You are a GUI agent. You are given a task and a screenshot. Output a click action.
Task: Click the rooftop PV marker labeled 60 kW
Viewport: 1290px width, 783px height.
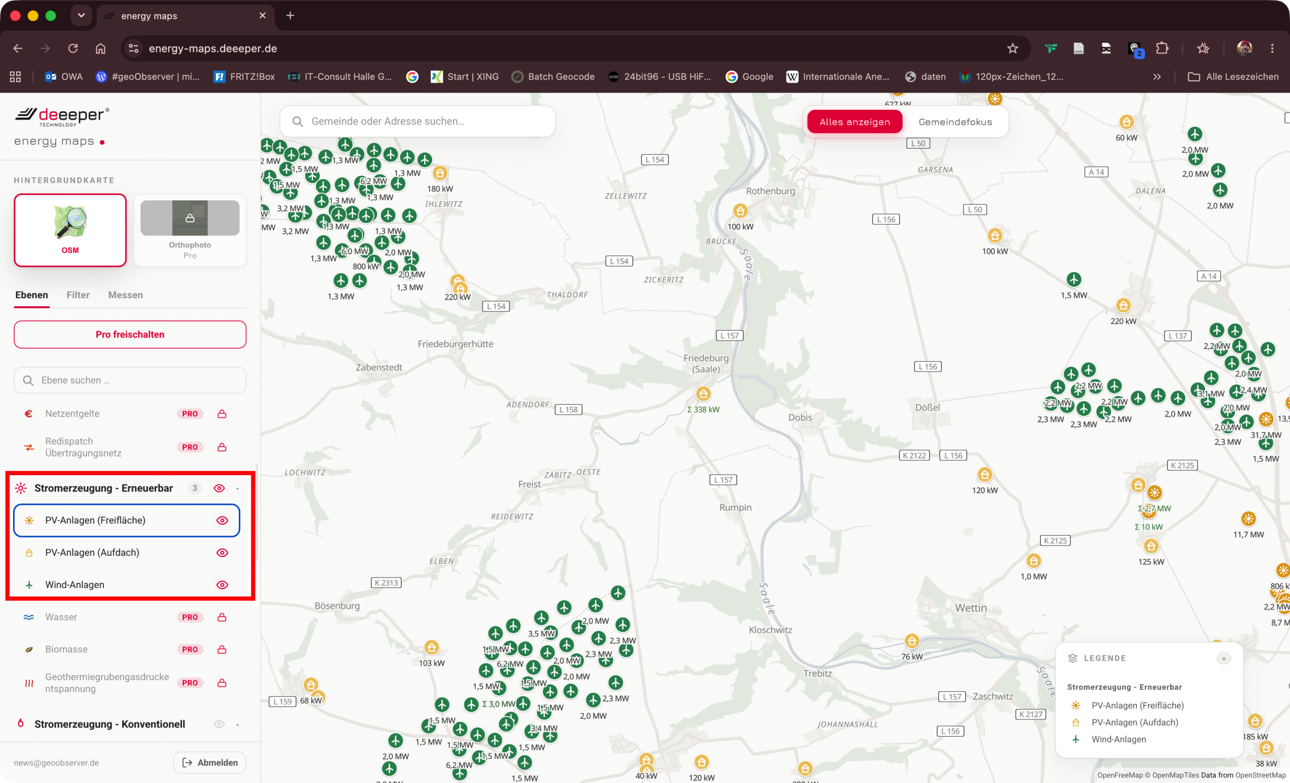tap(1127, 122)
